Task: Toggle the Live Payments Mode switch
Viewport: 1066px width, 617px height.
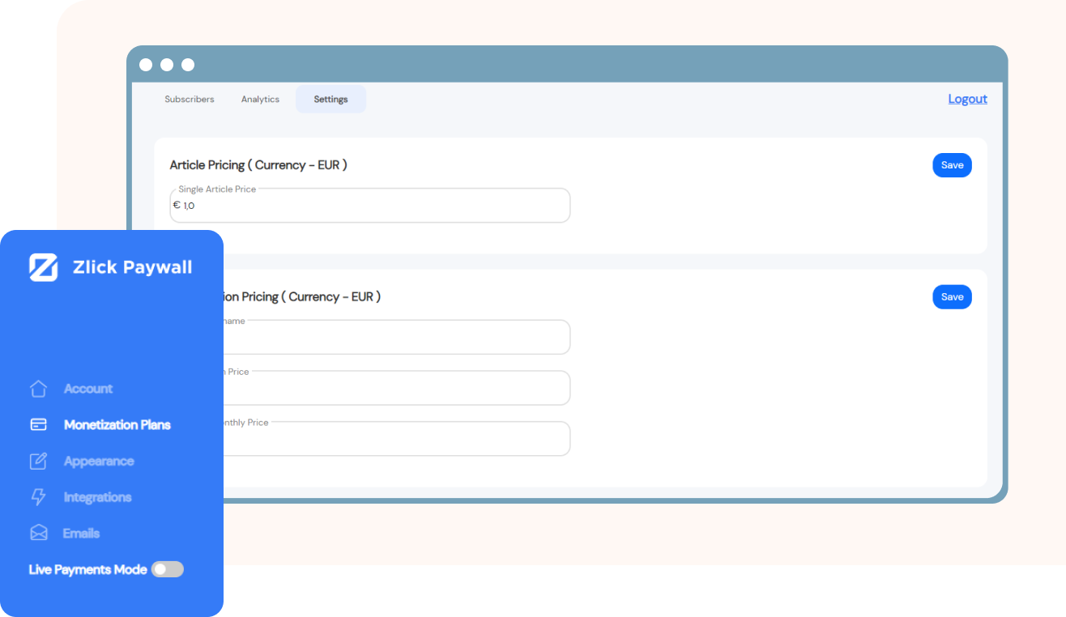Action: (x=168, y=569)
